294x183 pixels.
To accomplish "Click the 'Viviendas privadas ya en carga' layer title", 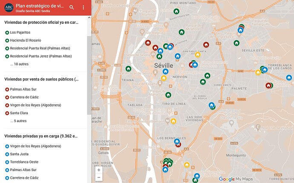I will pyautogui.click(x=41, y=136).
